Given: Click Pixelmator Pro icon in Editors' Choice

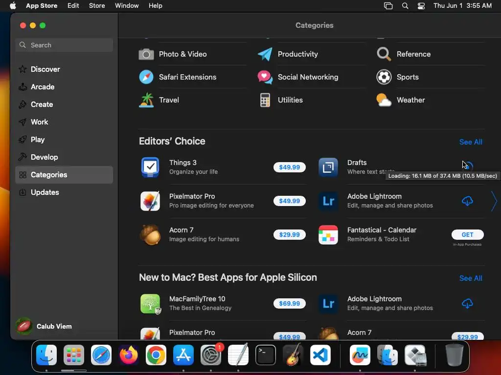Looking at the screenshot, I should [150, 201].
